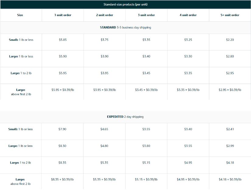
Task: Click the '$2.95 + $0.39/lb' standard cell
Action: click(230, 90)
